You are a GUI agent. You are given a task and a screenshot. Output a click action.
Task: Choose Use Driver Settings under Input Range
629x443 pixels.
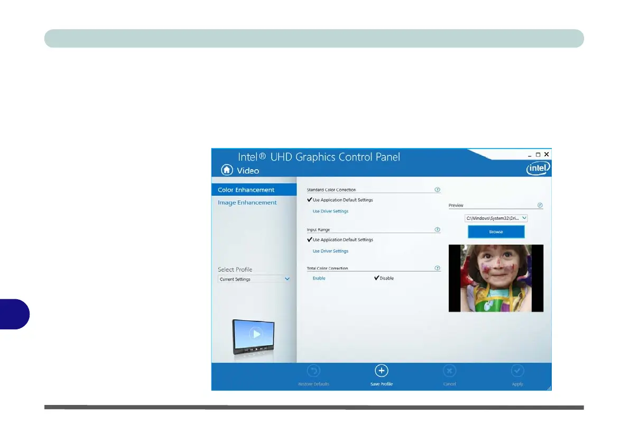click(x=330, y=251)
